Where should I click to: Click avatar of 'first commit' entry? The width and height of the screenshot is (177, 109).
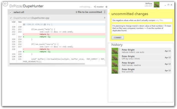[115, 70]
